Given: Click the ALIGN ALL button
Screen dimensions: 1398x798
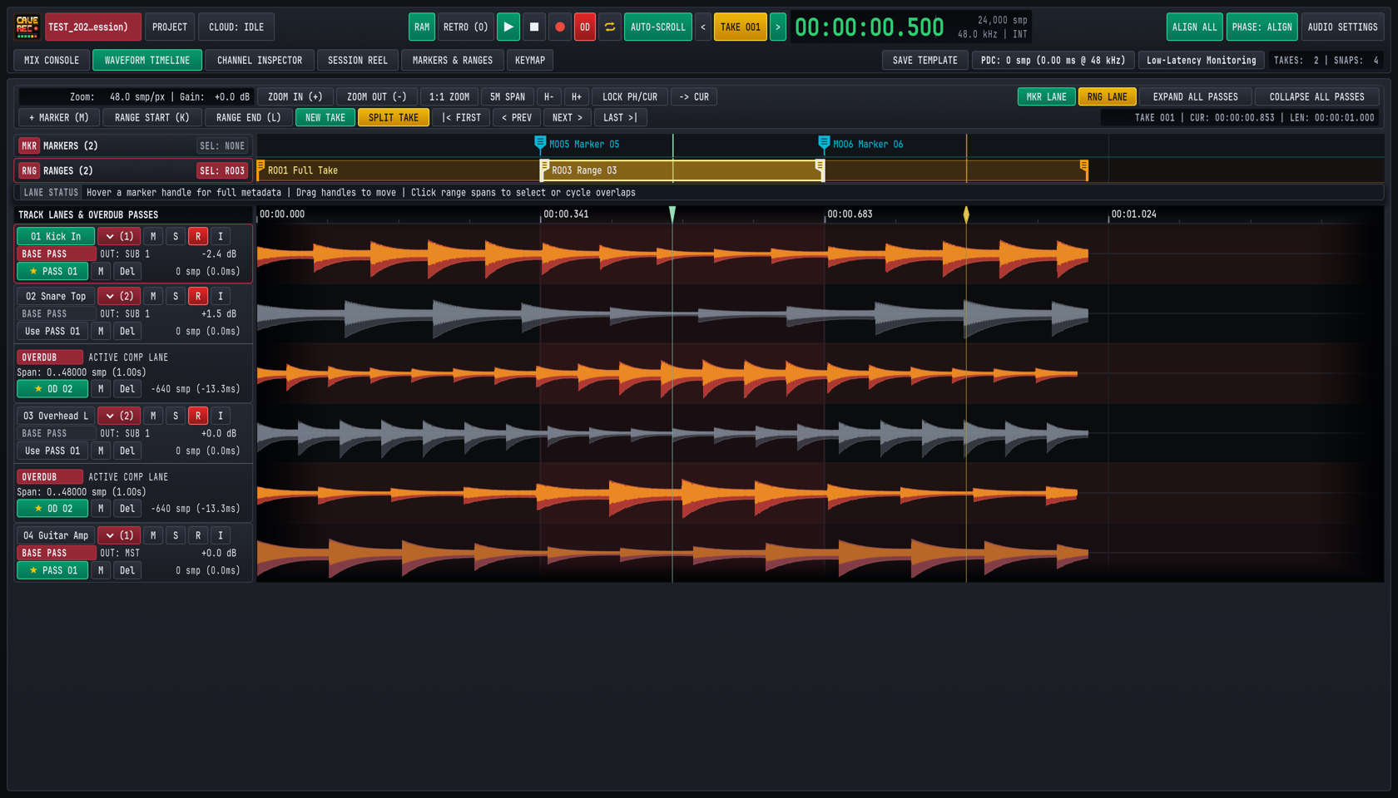Looking at the screenshot, I should click(1194, 27).
